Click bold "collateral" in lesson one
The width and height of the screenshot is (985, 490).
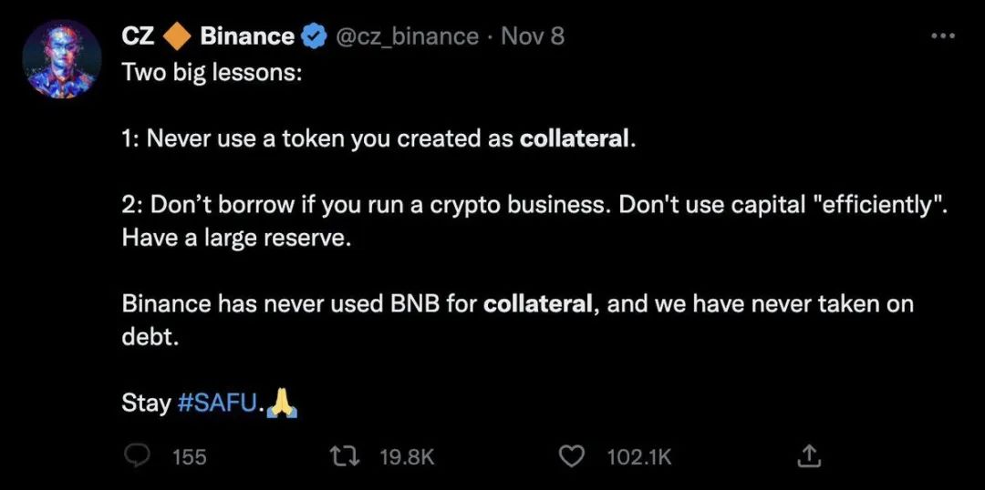(574, 139)
